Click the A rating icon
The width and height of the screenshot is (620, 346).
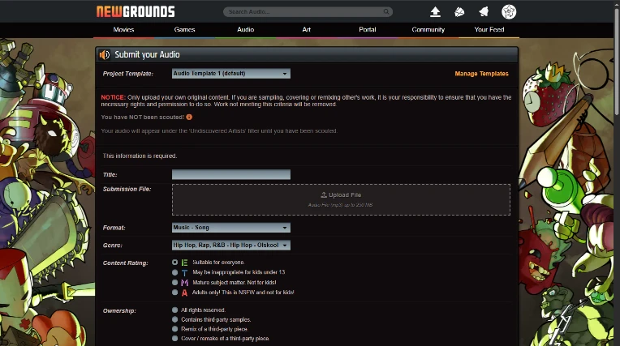tap(184, 293)
